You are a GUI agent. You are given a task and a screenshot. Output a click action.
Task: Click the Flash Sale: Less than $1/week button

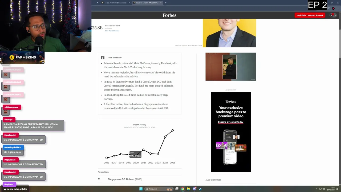(x=310, y=15)
